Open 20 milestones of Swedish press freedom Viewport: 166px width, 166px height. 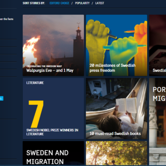(113, 68)
